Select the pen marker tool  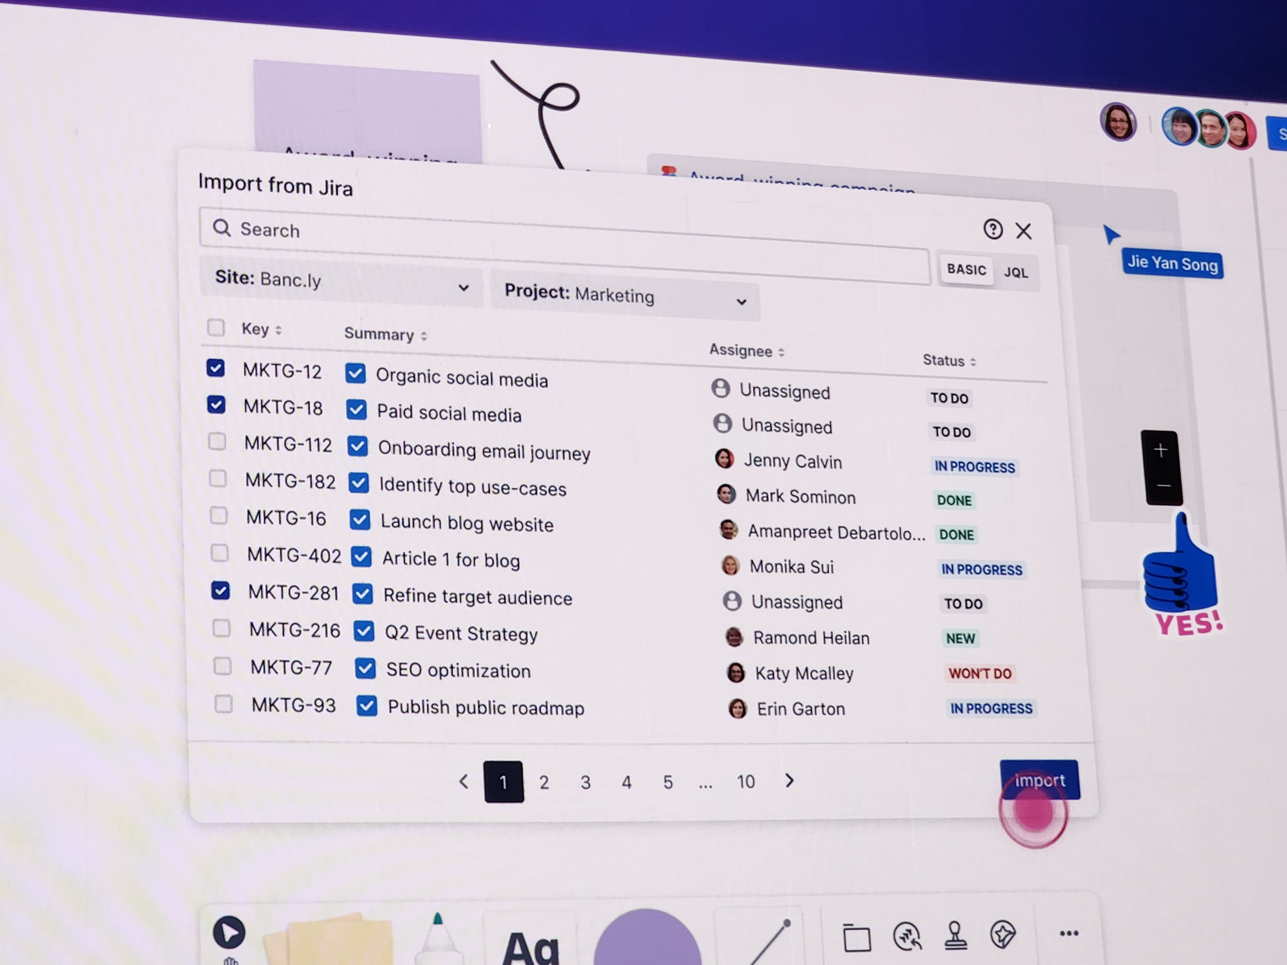coord(439,939)
